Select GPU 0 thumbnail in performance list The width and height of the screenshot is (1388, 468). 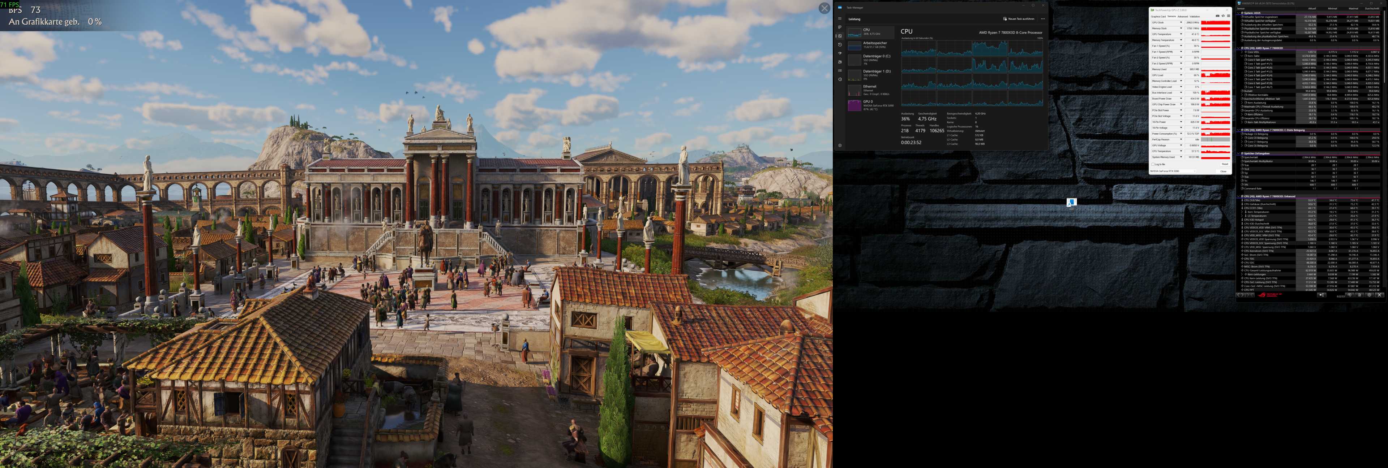[854, 105]
